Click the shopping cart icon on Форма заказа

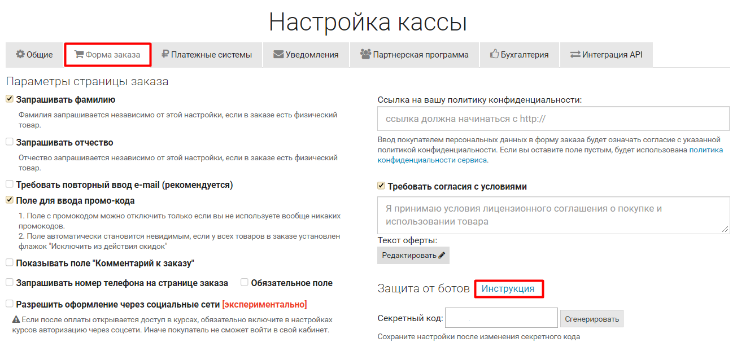pyautogui.click(x=79, y=55)
